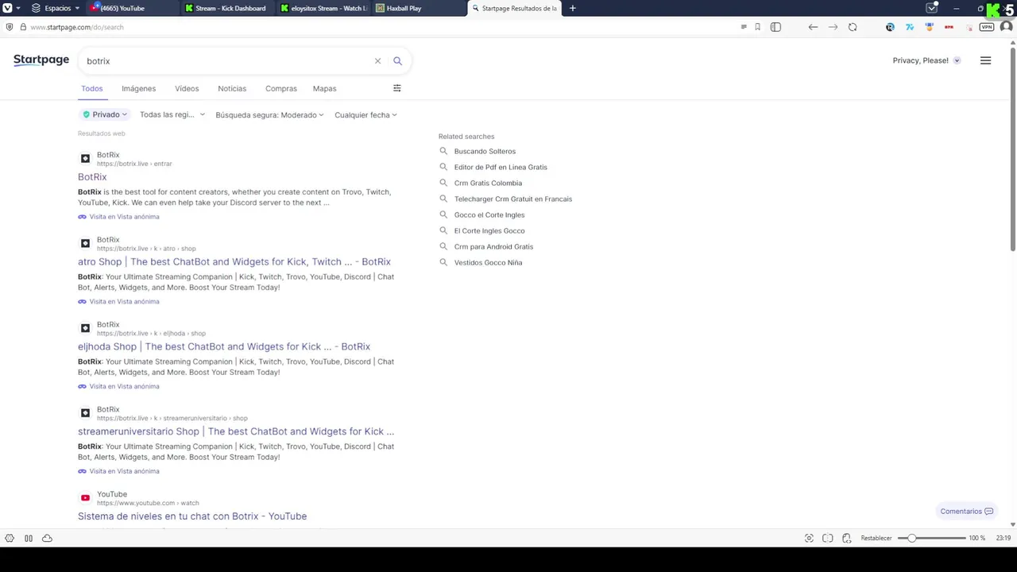
Task: Switch to the Compras tab
Action: click(x=281, y=88)
